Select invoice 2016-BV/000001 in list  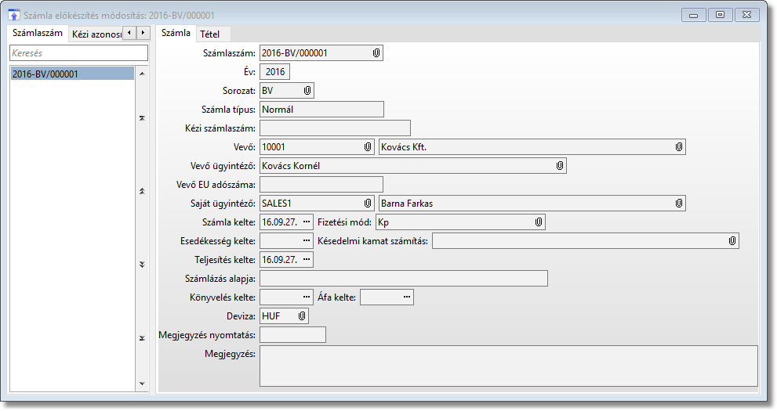(71, 74)
